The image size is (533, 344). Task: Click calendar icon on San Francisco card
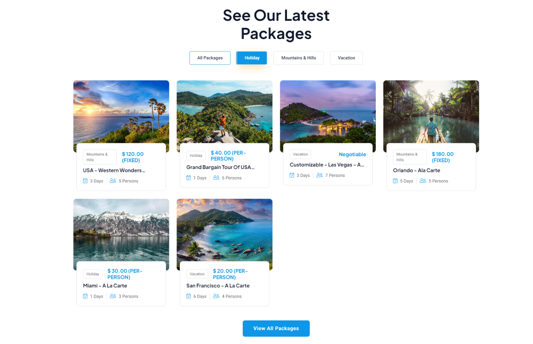pyautogui.click(x=189, y=296)
